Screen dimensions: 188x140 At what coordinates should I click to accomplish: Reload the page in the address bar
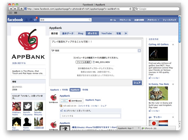click(x=130, y=9)
